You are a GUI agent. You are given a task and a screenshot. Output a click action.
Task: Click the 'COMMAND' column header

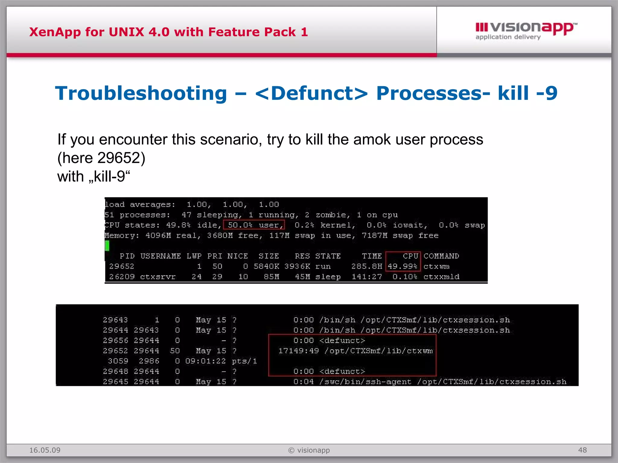pos(441,256)
